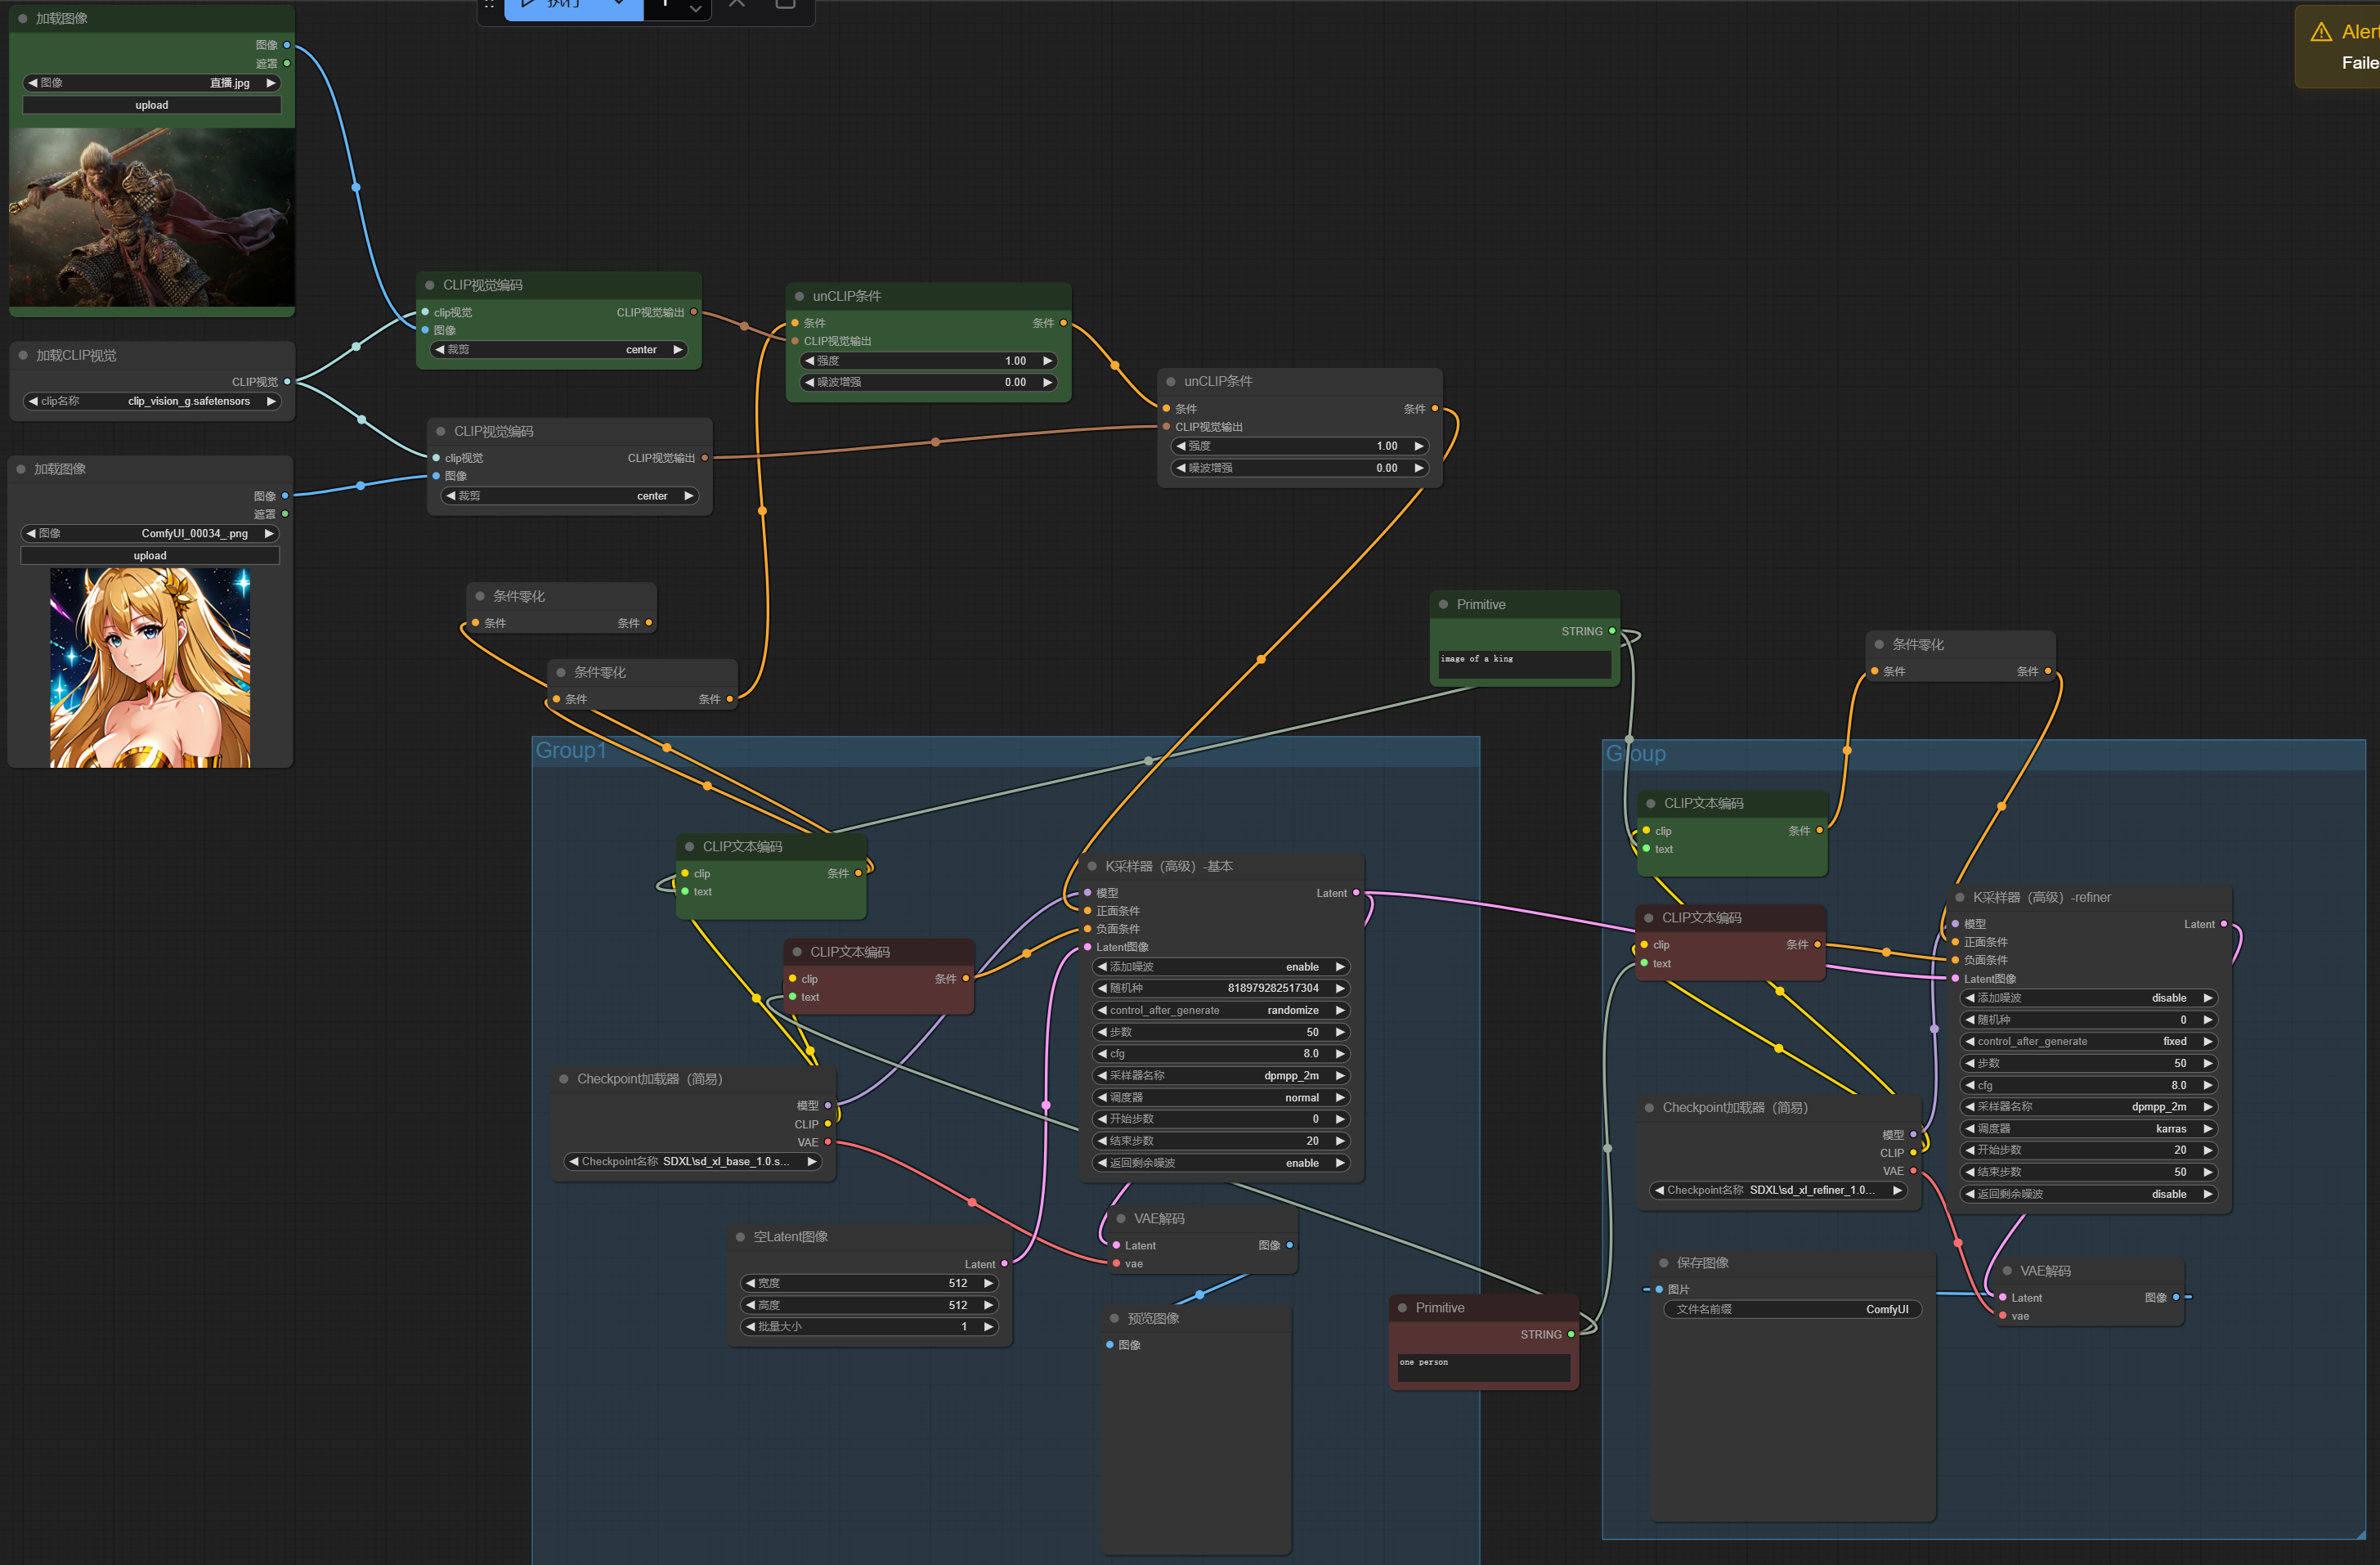Collapse the 预览图像 node using its dot
The image size is (2380, 1565).
(x=1114, y=1318)
